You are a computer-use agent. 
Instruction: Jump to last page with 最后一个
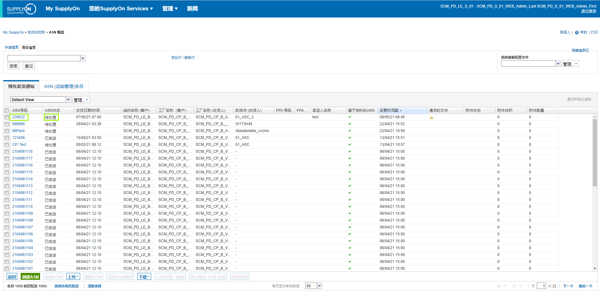tap(585, 286)
